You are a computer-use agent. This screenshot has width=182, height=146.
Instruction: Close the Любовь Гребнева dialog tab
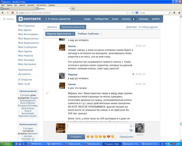point(100,34)
